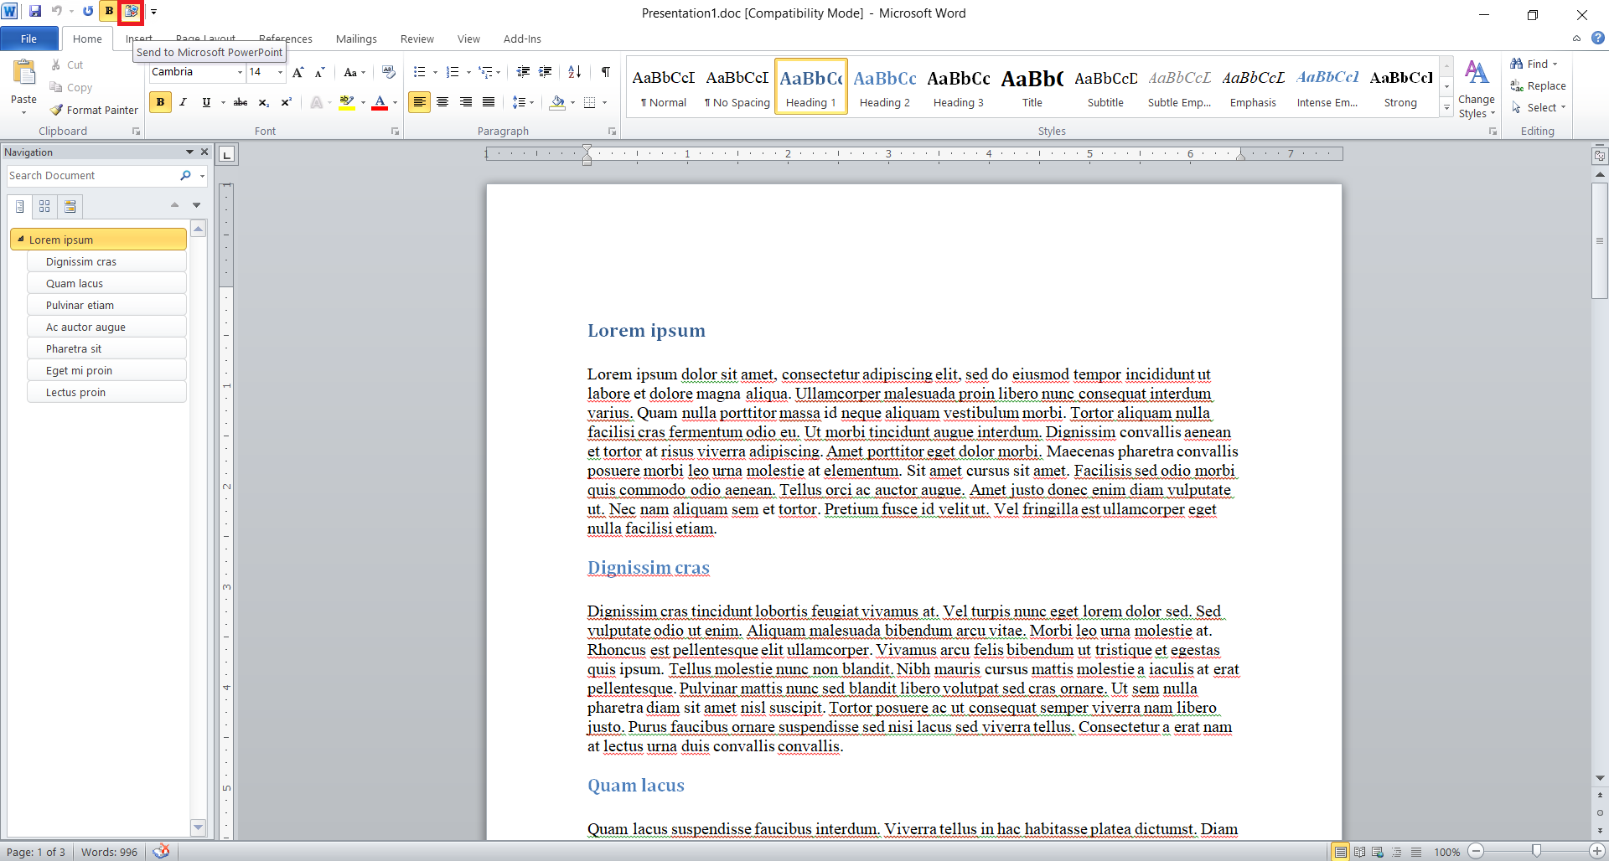
Task: Toggle Bold formatting in Font group
Action: [160, 102]
